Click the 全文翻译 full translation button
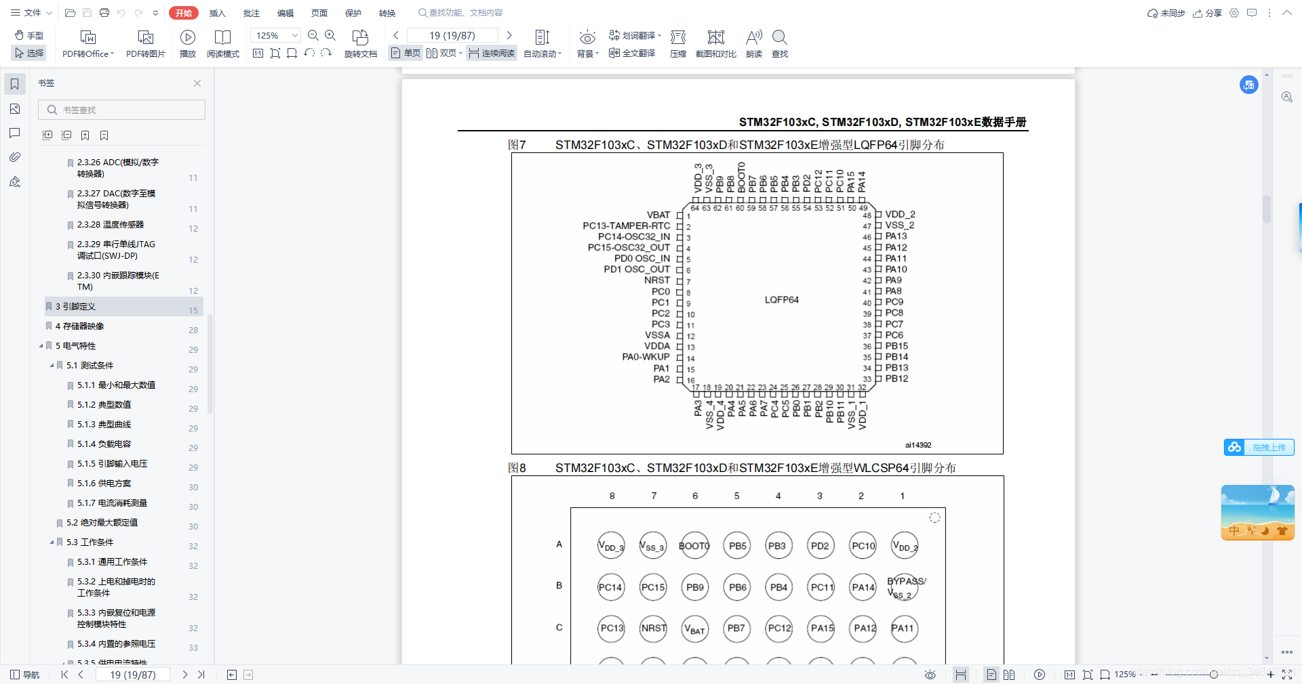Image resolution: width=1302 pixels, height=684 pixels. [x=632, y=53]
